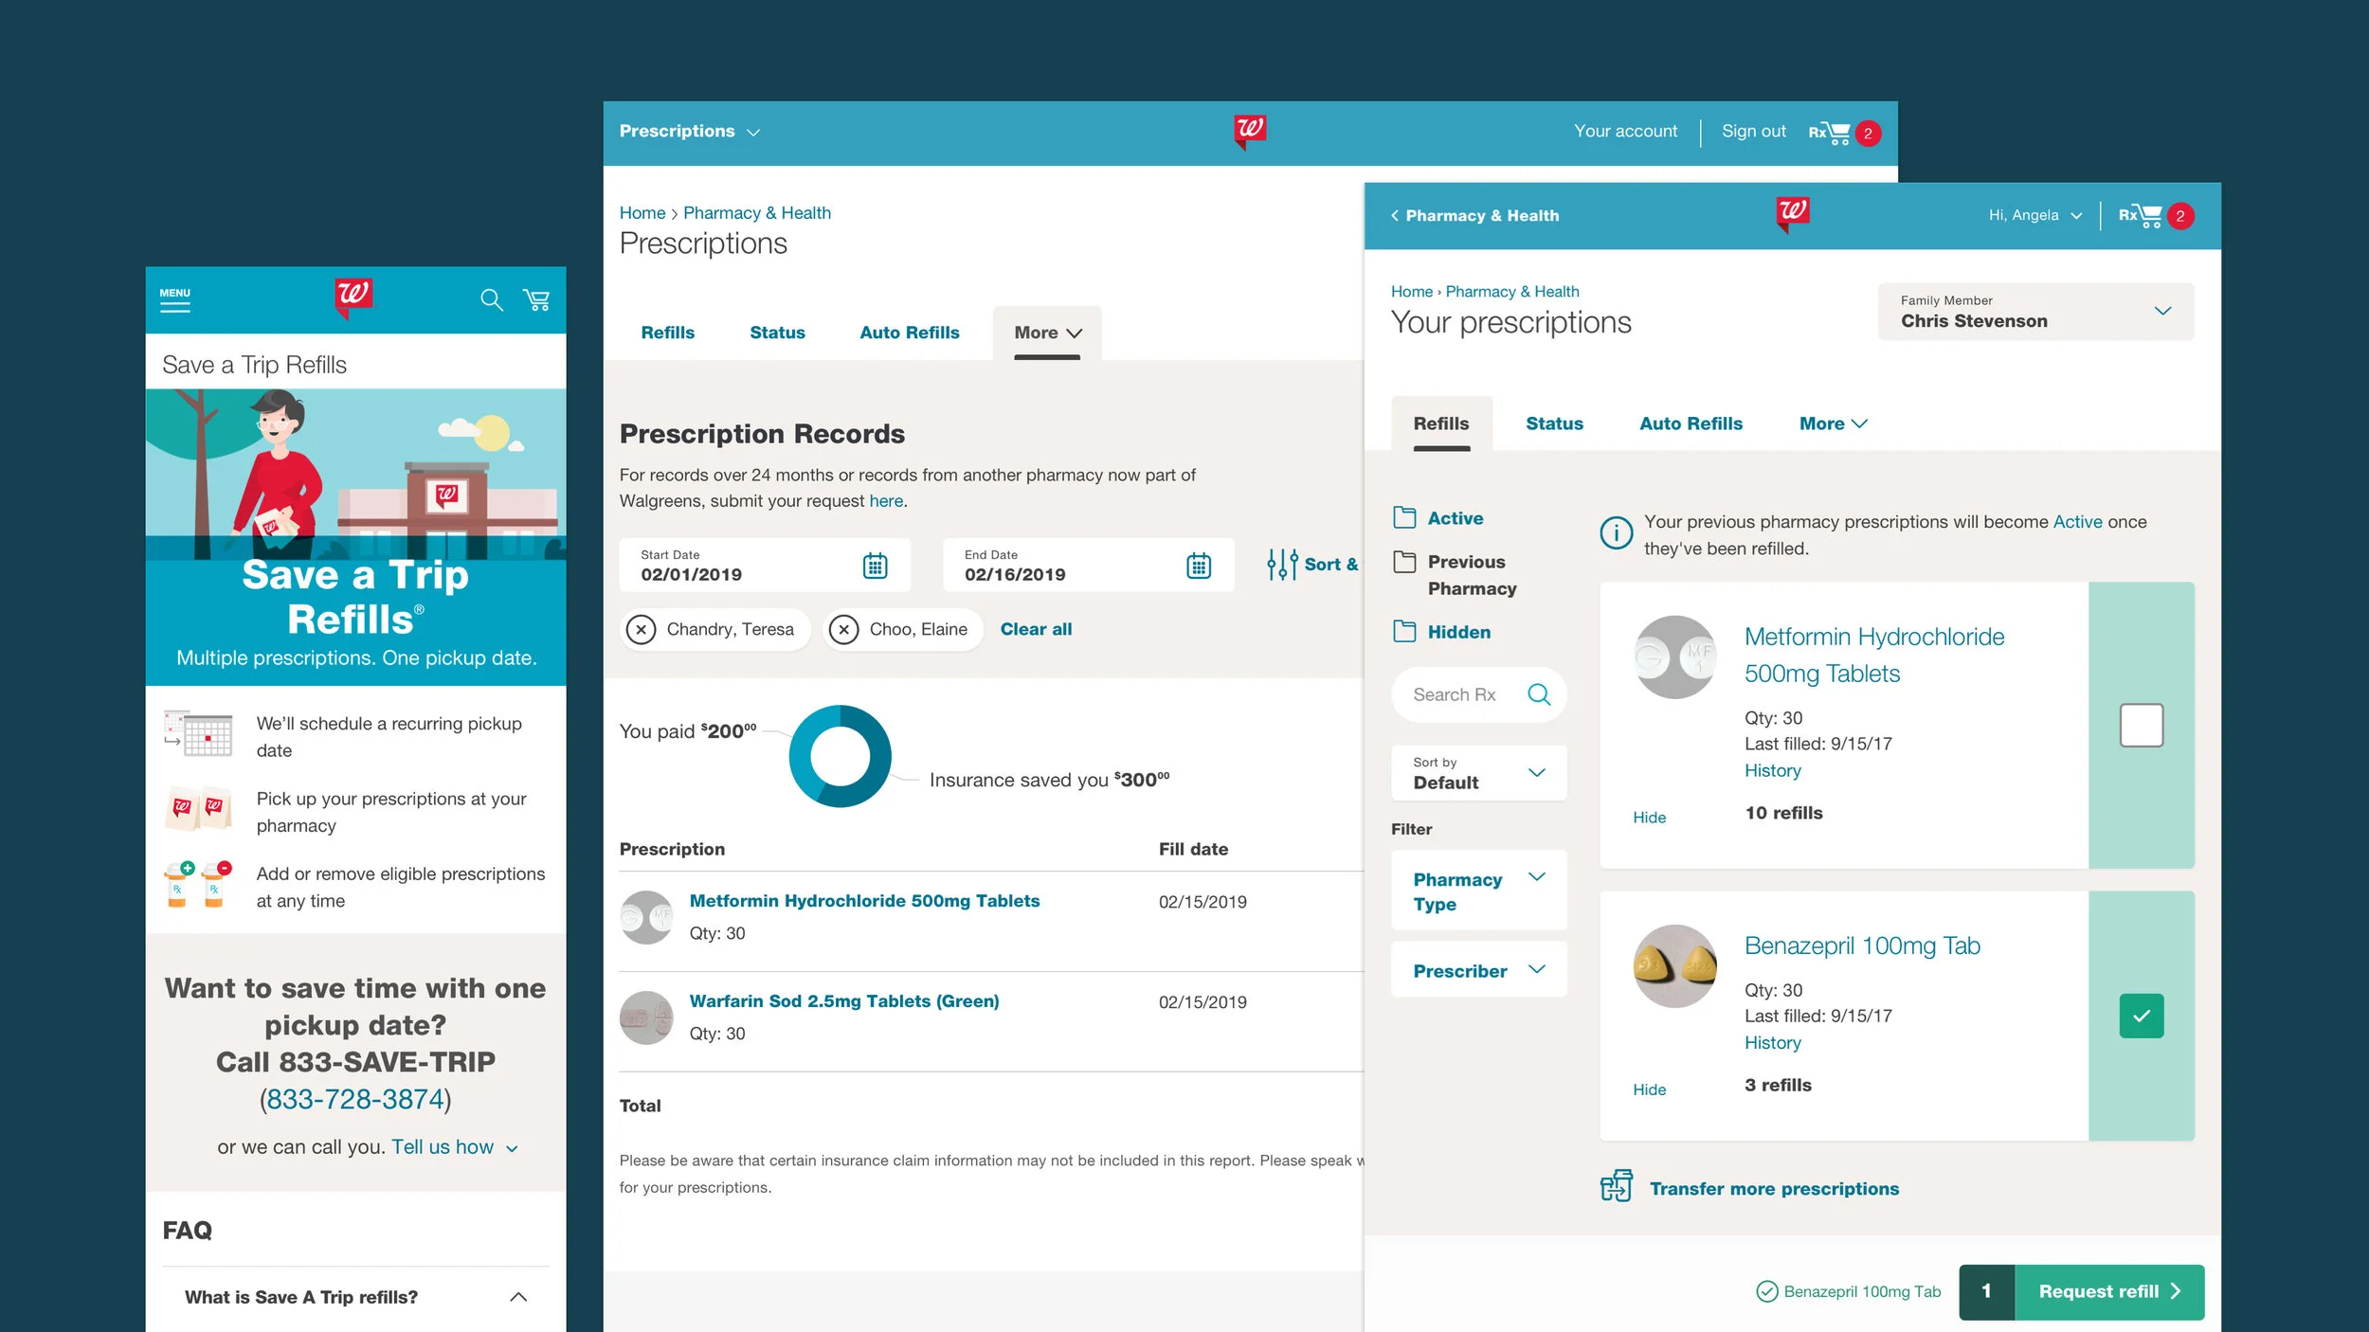The width and height of the screenshot is (2369, 1332).
Task: Click the End Date 02/16/2019 field
Action: click(x=1088, y=566)
